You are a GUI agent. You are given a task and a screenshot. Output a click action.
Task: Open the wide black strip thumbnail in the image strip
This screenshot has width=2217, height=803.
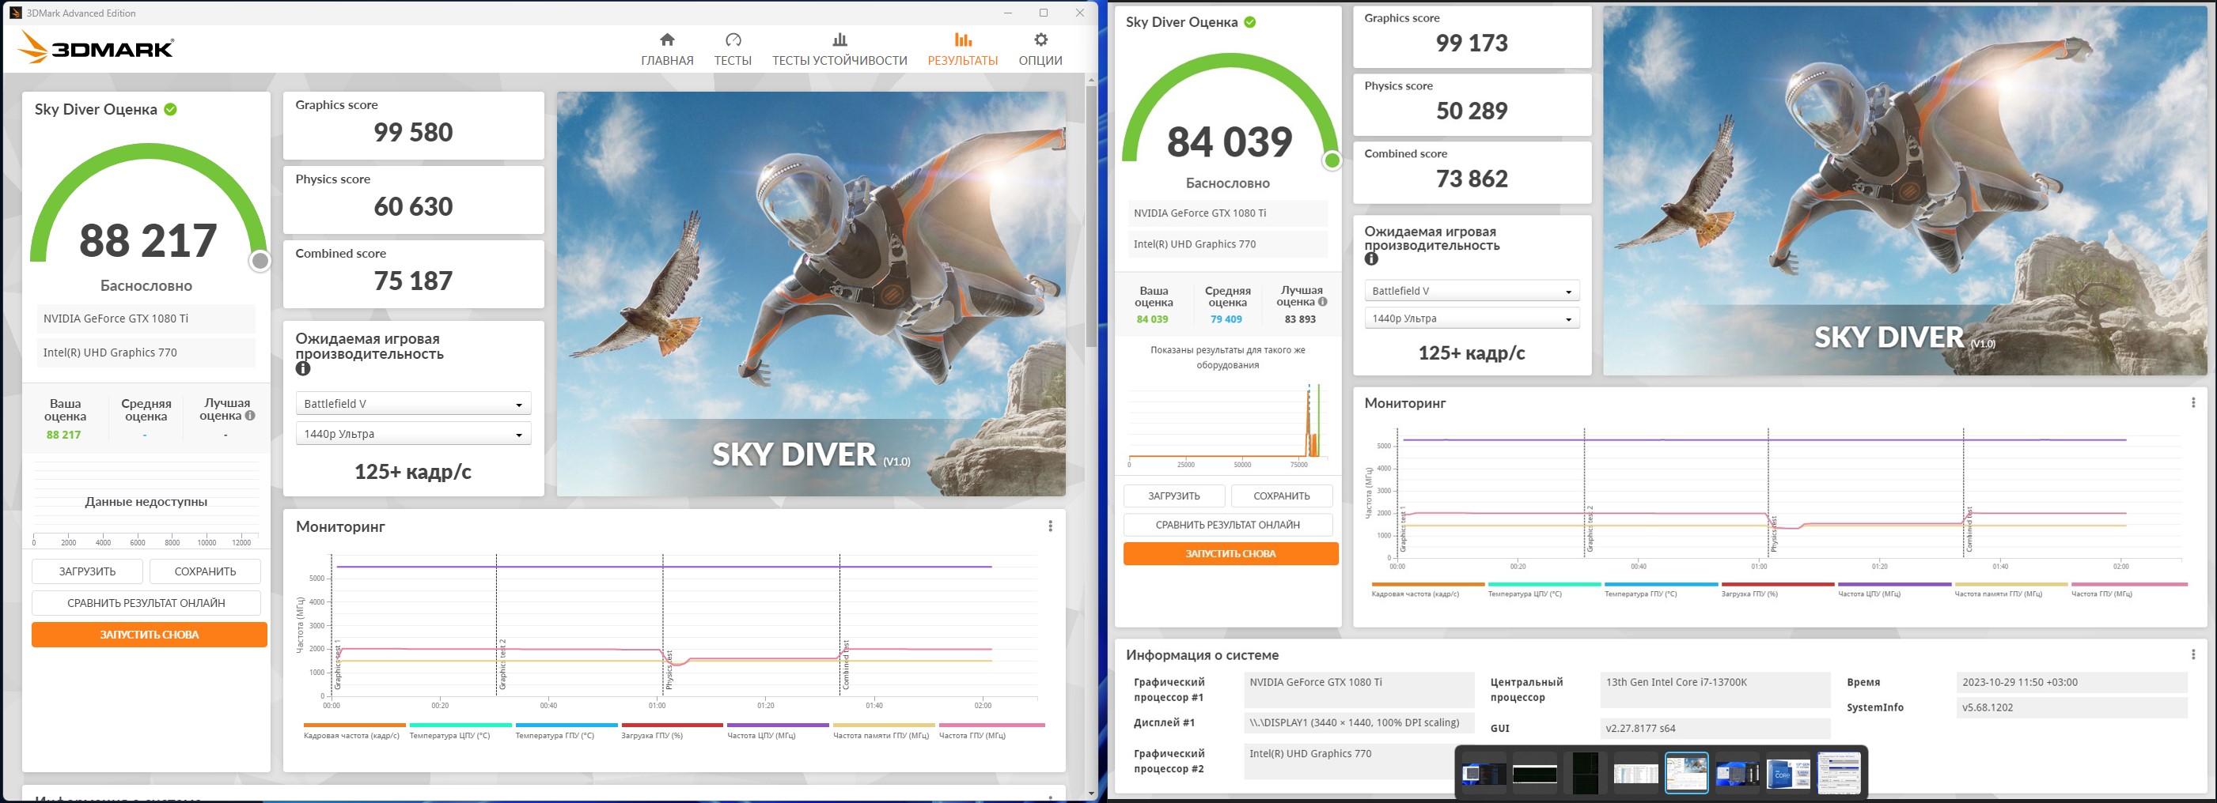[x=1534, y=774]
